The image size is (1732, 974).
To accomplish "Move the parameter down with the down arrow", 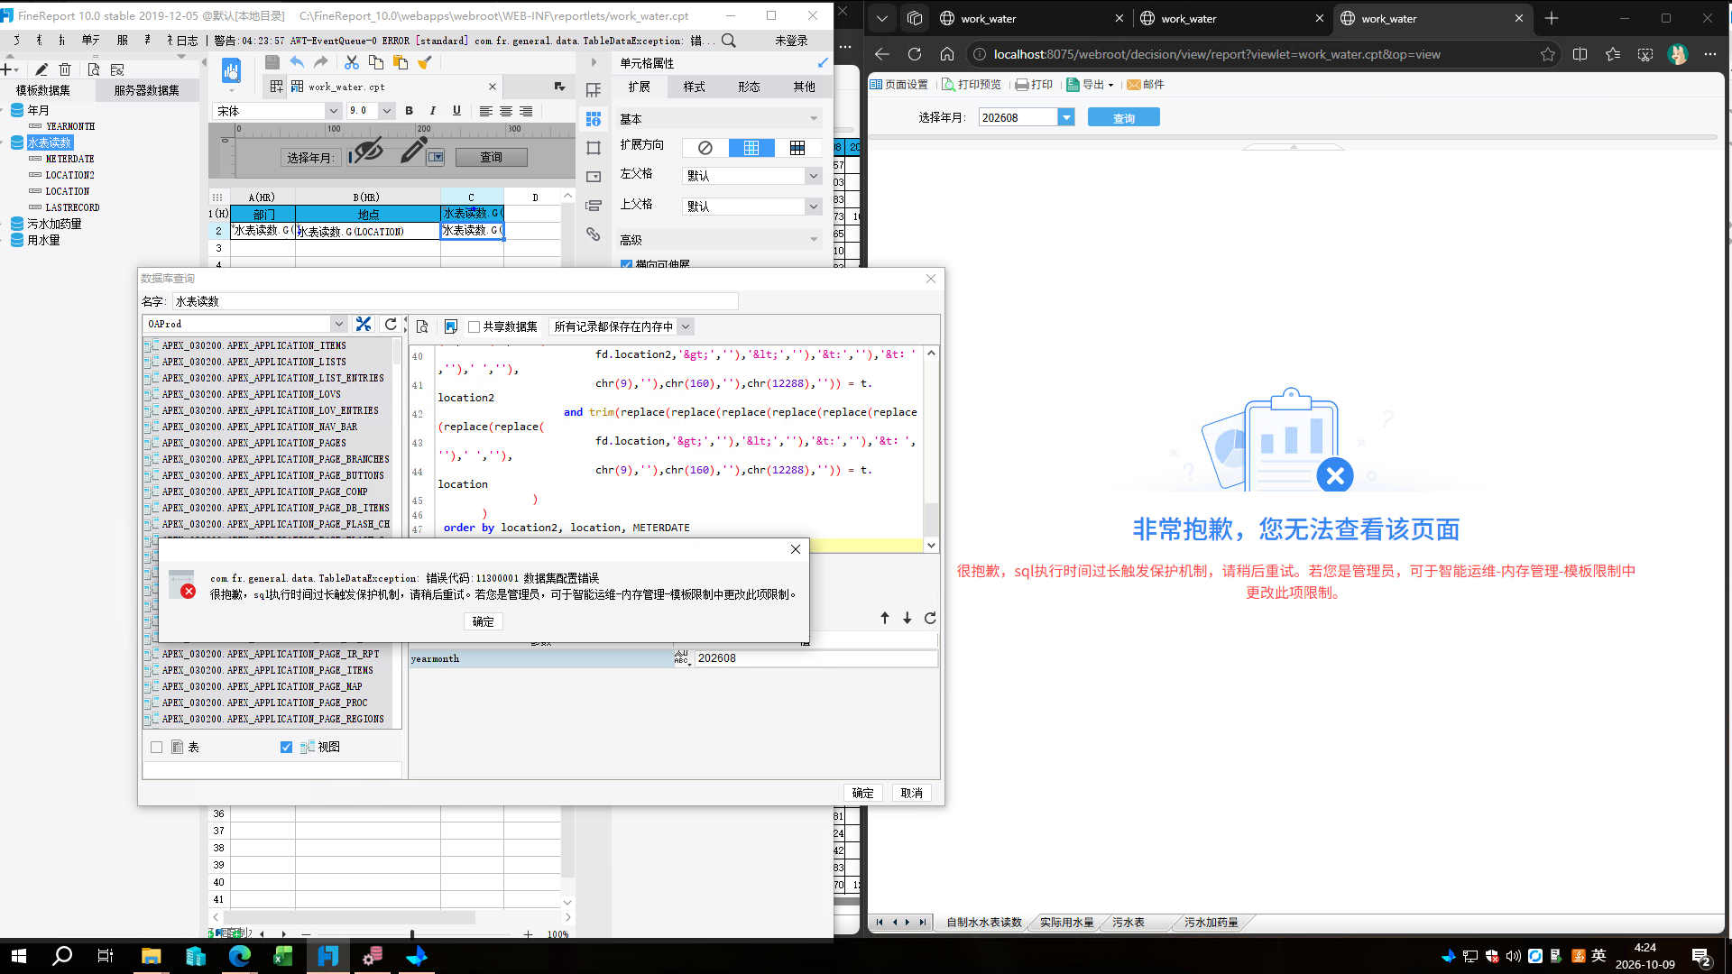I will coord(907,618).
